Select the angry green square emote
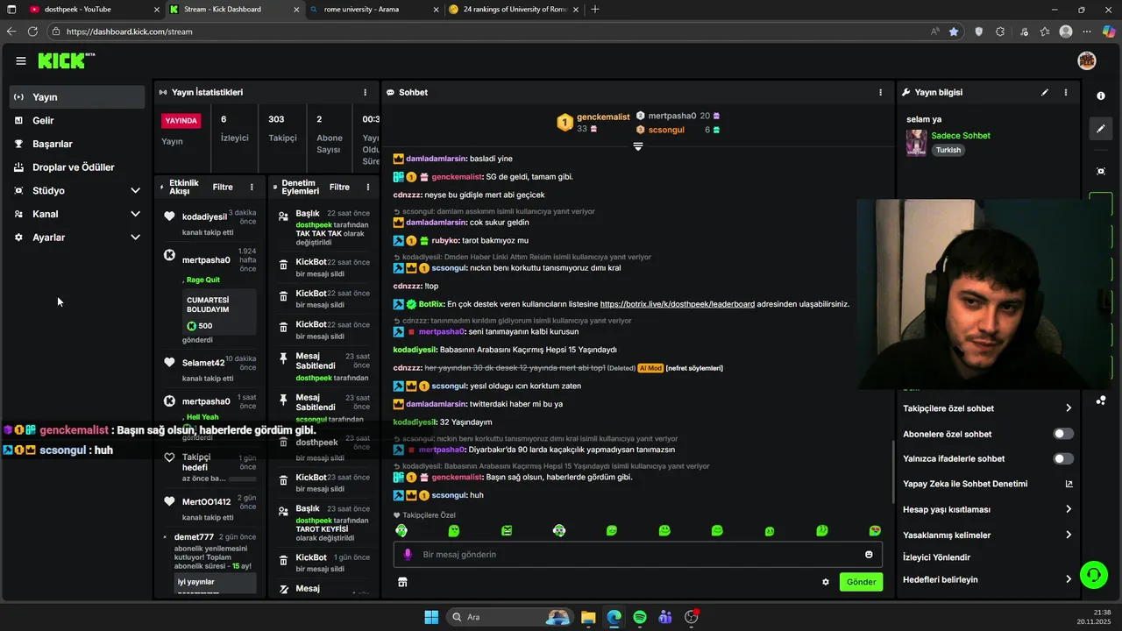The image size is (1122, 631). pyautogui.click(x=507, y=531)
